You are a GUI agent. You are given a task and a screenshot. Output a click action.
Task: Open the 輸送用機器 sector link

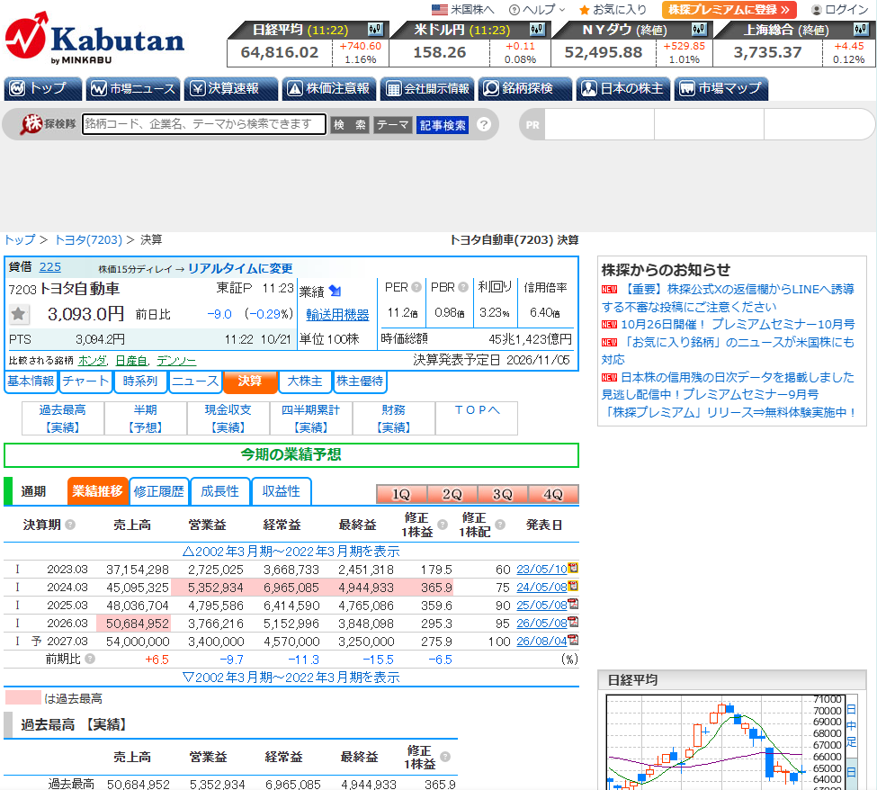[338, 315]
